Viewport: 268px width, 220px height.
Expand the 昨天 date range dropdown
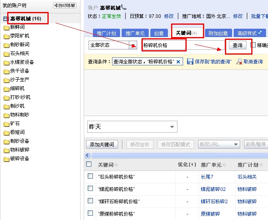(172, 127)
